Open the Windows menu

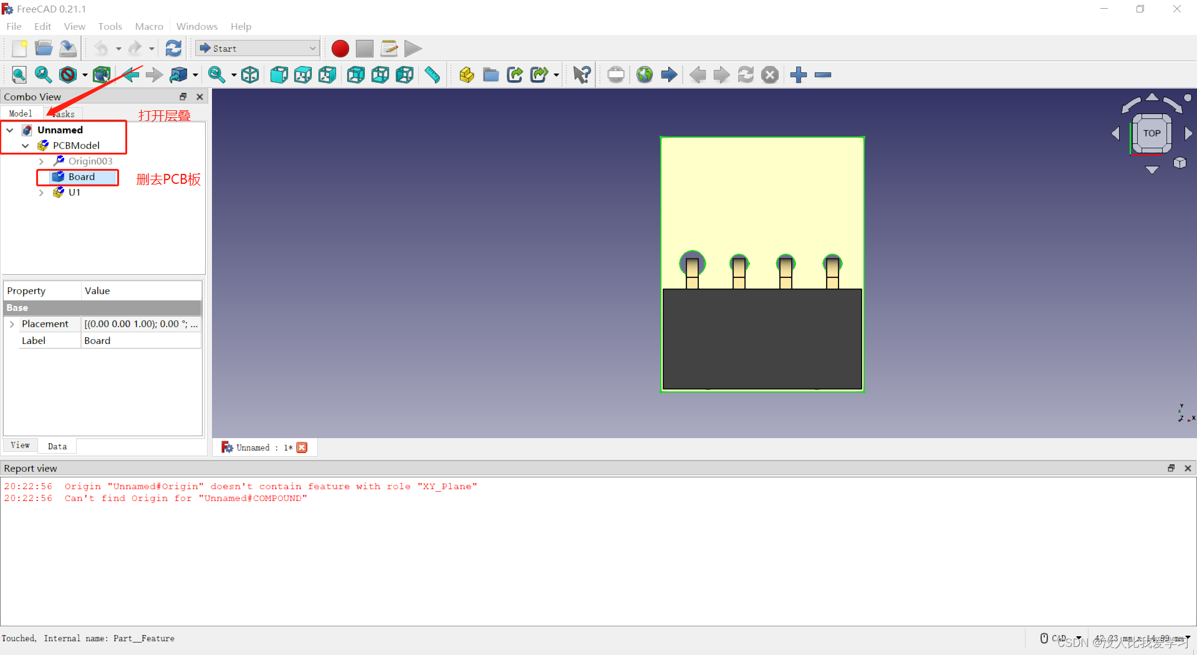(x=197, y=26)
